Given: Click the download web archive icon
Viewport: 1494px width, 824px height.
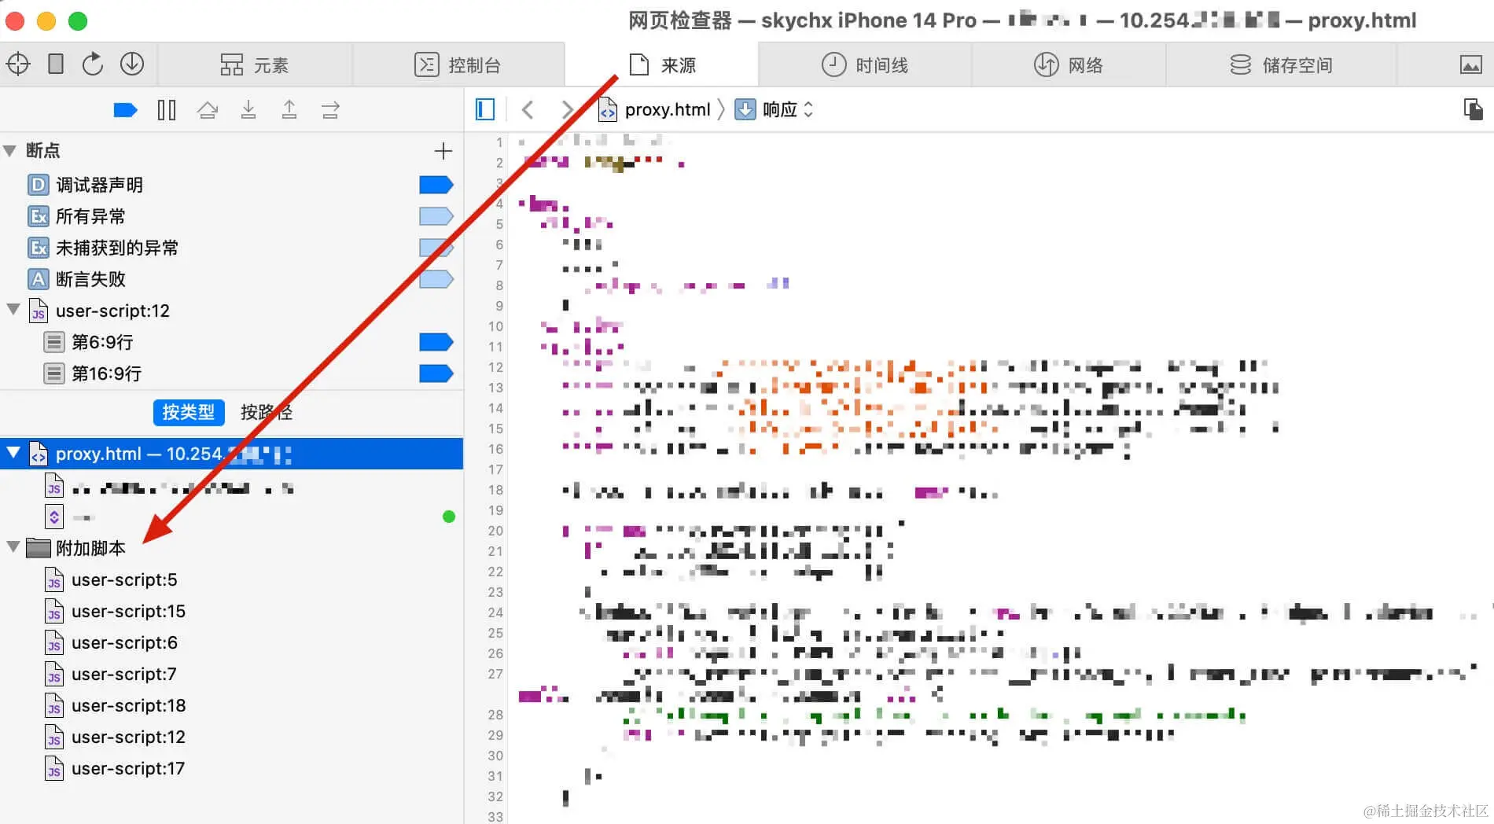Looking at the screenshot, I should (132, 64).
